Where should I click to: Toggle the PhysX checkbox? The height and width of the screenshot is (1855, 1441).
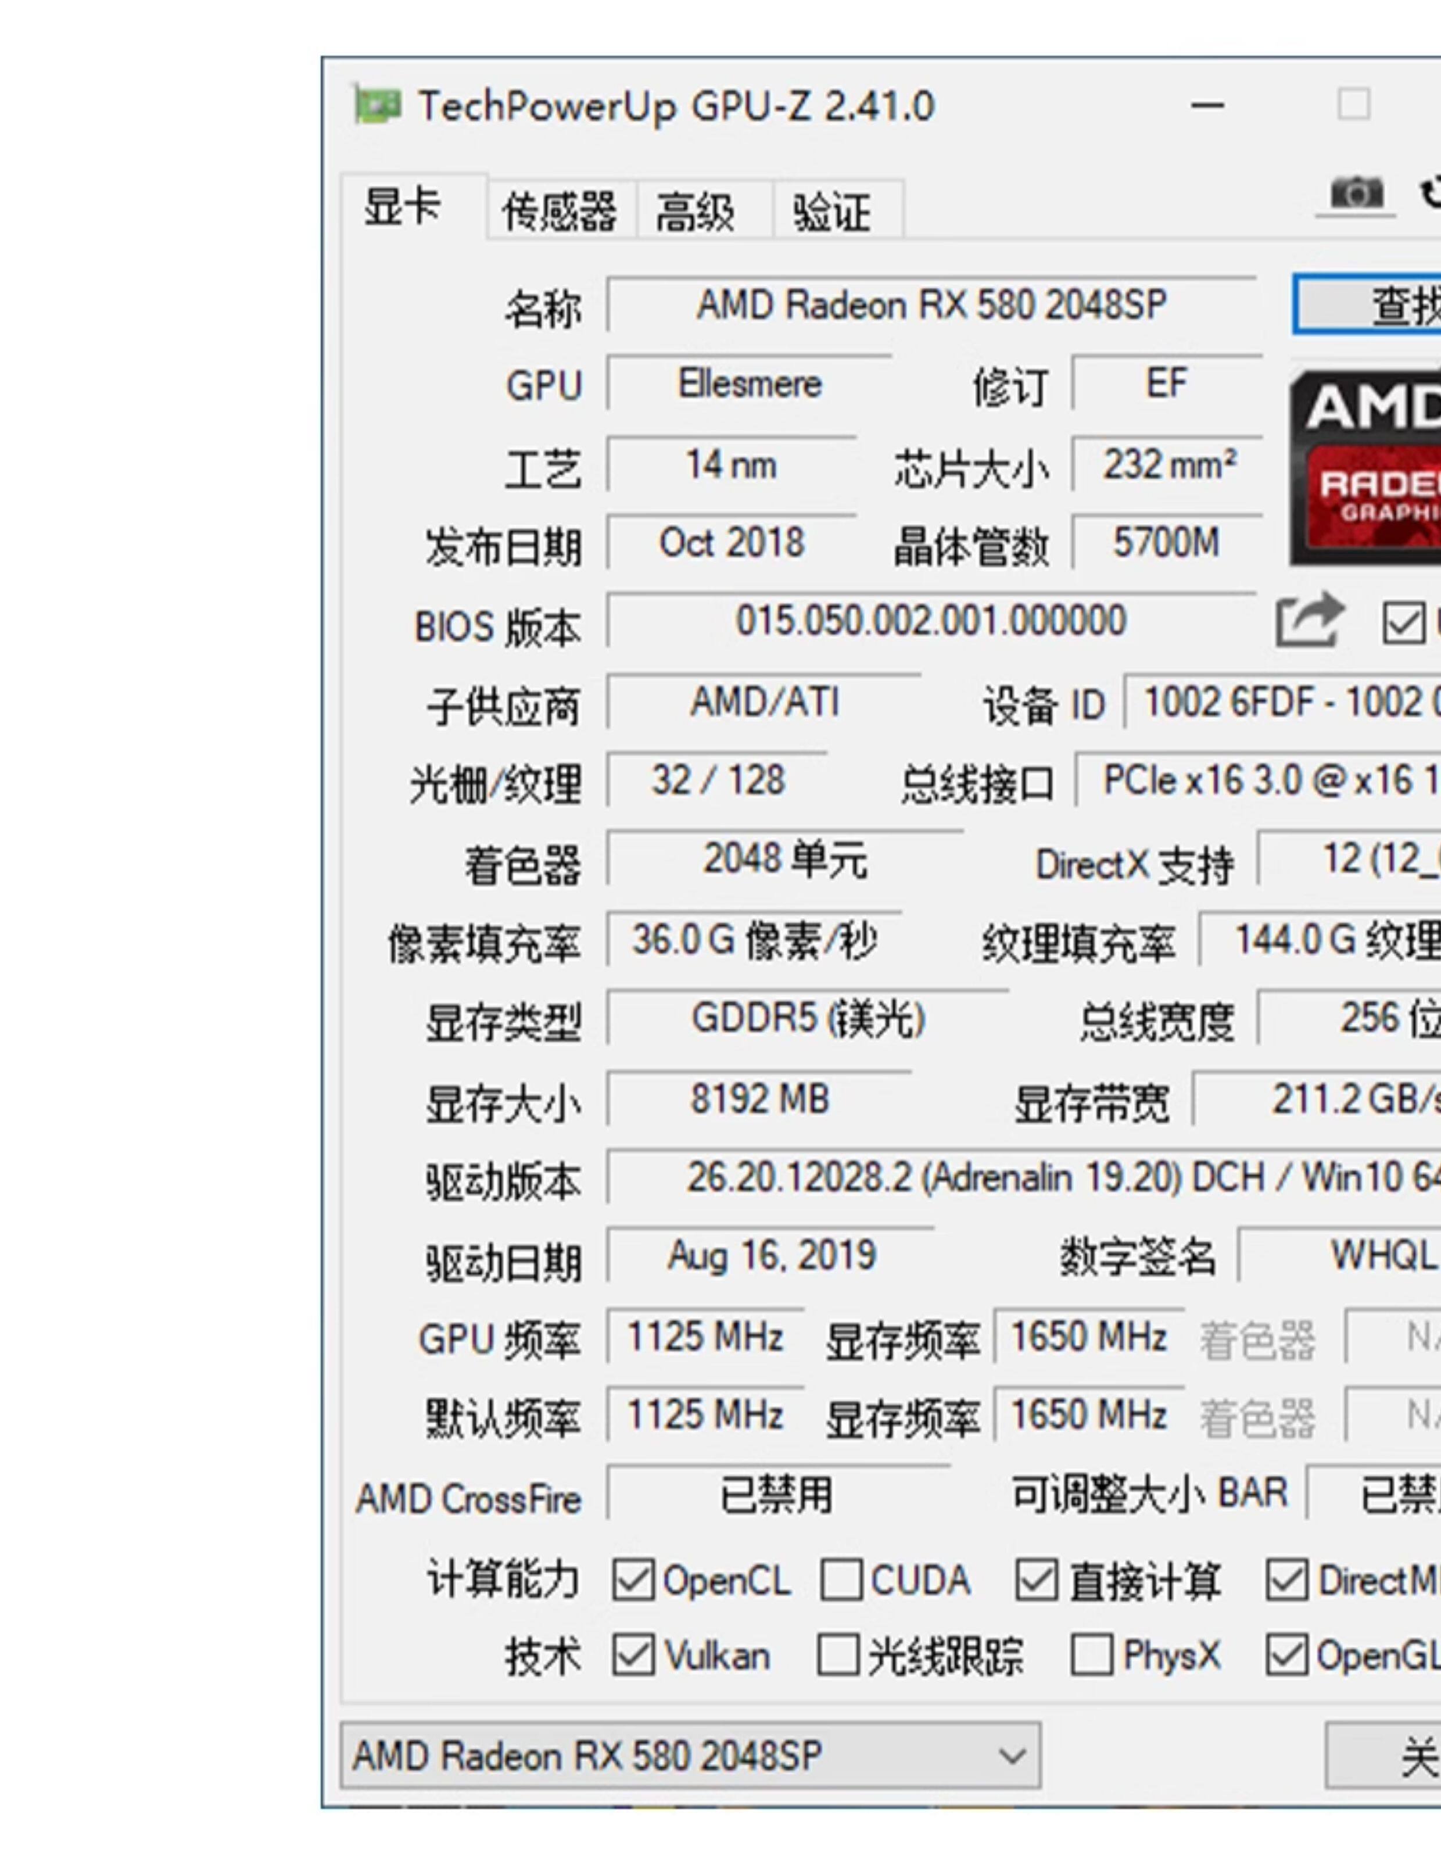click(1091, 1656)
